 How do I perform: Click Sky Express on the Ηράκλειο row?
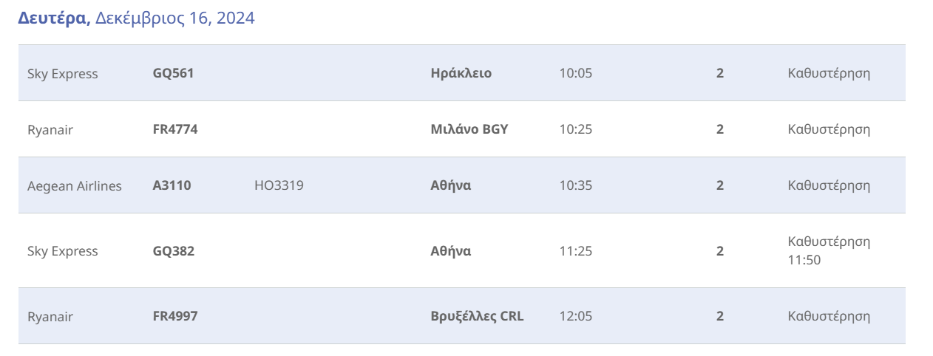(x=62, y=73)
